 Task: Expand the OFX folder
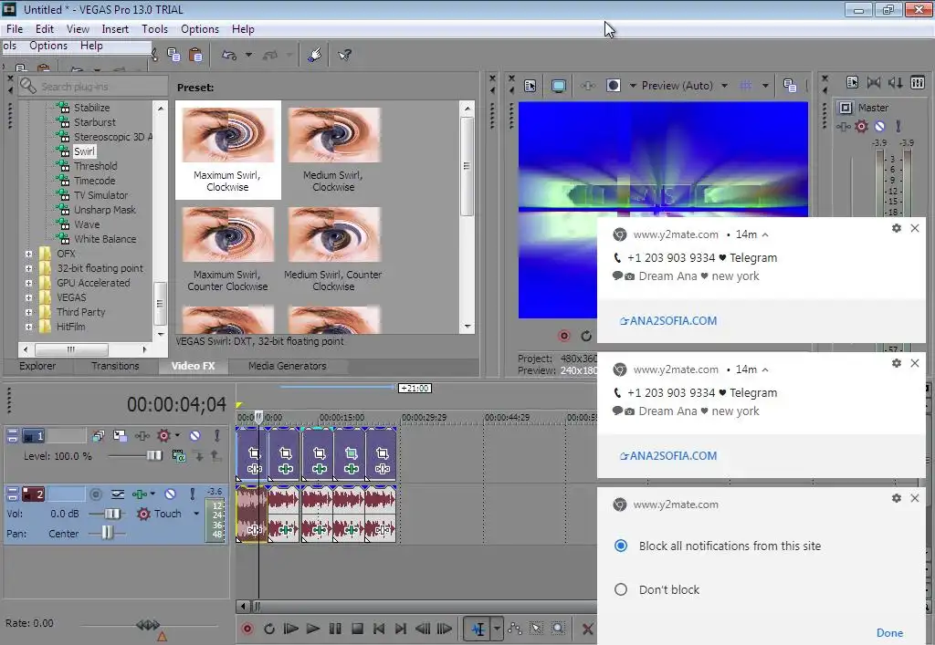click(28, 254)
